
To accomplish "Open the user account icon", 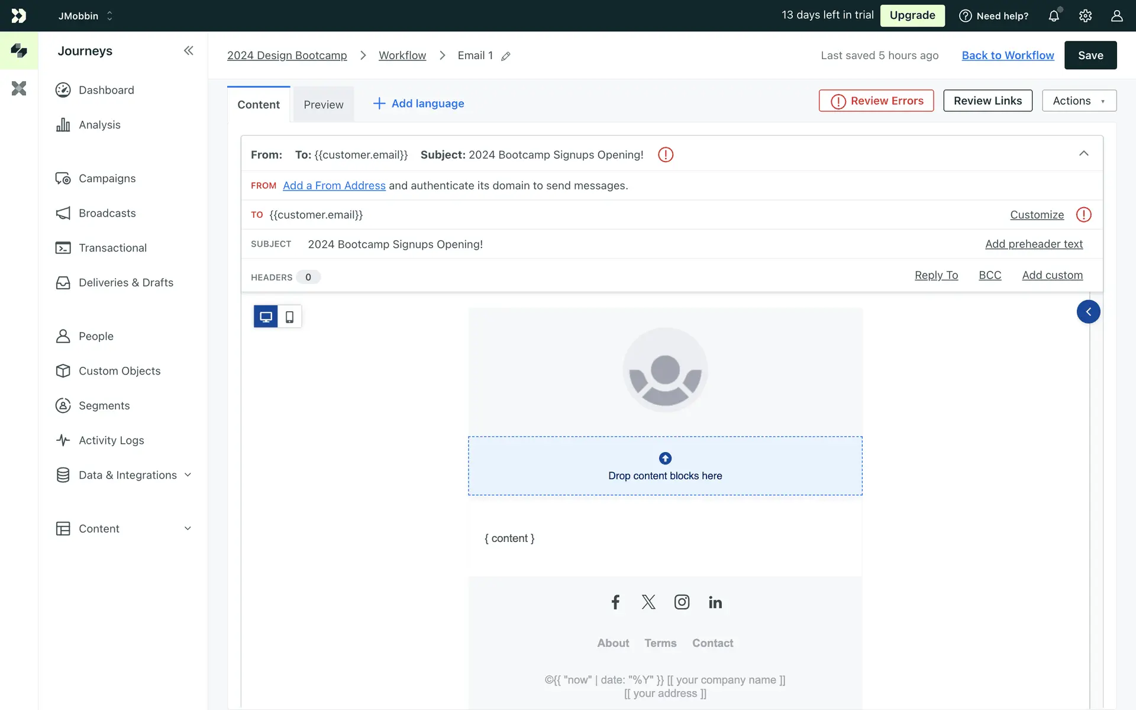I will [x=1116, y=16].
